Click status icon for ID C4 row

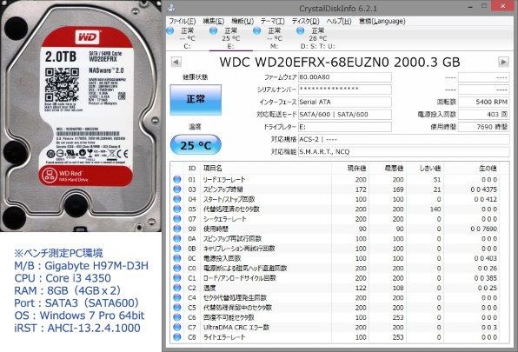(x=177, y=297)
